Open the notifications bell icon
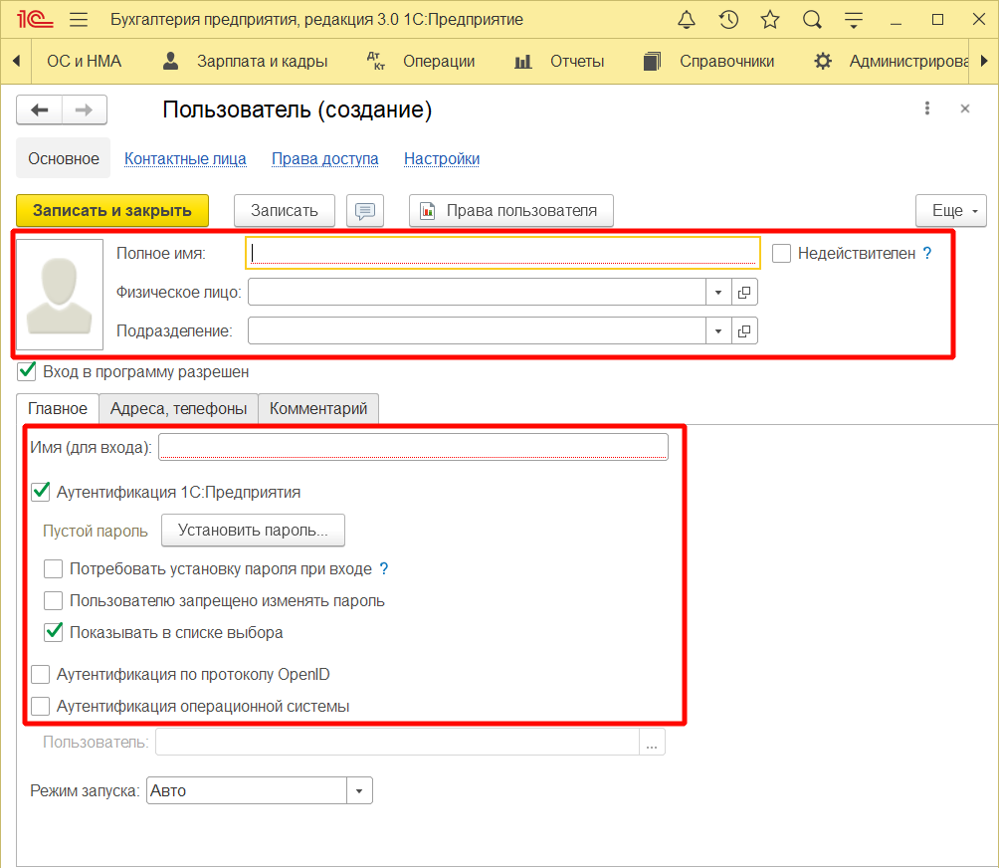Viewport: 999px width, 868px height. pos(687,20)
